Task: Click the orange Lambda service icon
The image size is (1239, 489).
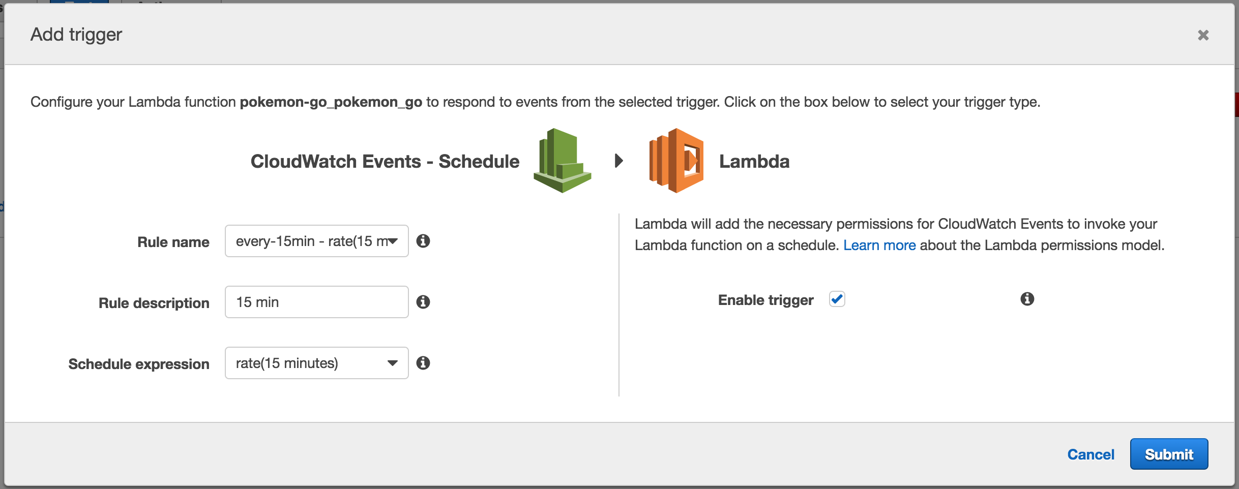Action: tap(676, 161)
